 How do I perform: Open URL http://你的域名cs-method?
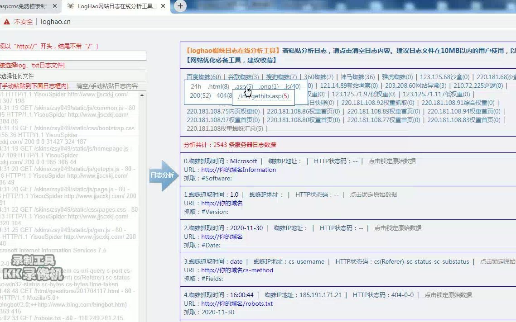pos(237,270)
